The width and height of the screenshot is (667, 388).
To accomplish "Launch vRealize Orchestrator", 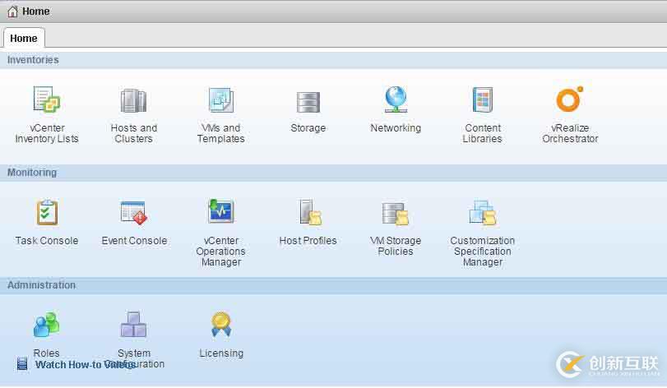I will [x=569, y=100].
